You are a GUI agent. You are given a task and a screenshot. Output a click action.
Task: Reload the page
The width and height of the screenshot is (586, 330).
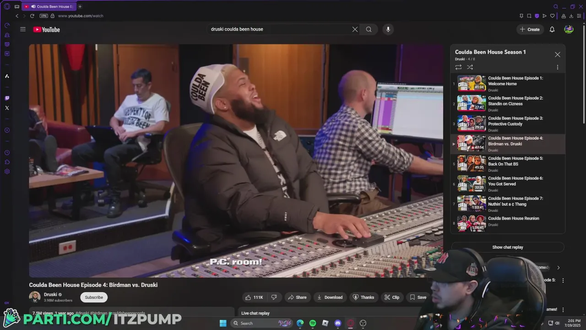[x=32, y=16]
